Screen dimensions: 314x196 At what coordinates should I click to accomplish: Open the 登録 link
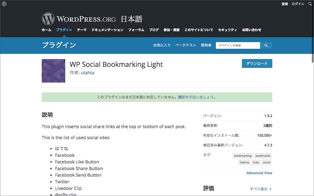click(x=285, y=4)
